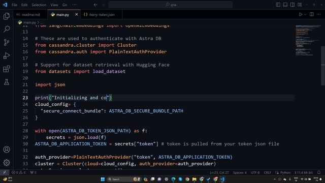This screenshot has height=183, width=325.
Task: Click the 'PlainTextAuthProvider' import on line 16
Action: pos(138,52)
